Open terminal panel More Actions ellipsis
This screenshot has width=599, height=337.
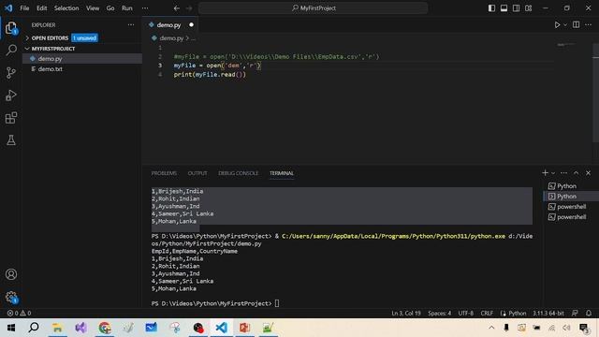[563, 173]
